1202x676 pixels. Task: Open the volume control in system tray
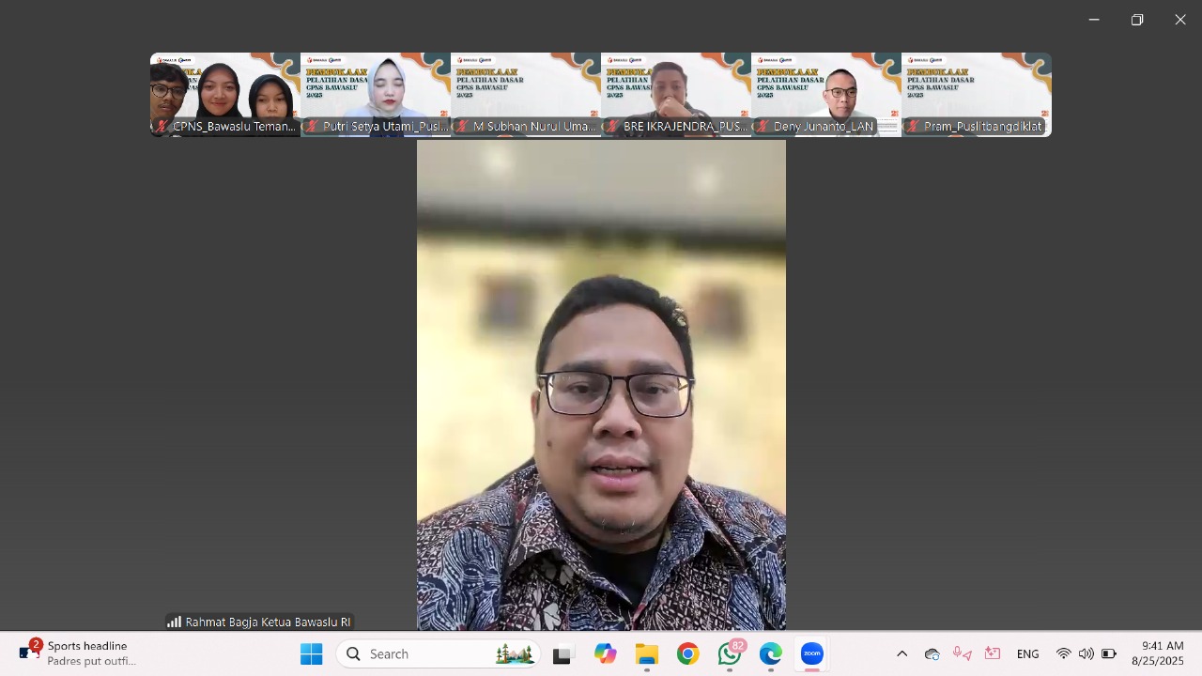[1086, 653]
